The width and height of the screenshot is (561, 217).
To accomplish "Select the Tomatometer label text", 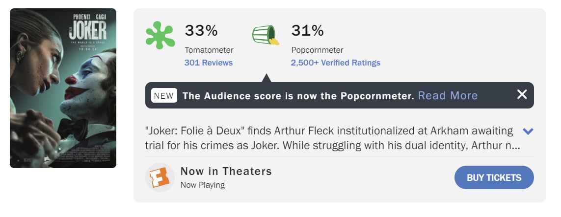I will 209,50.
